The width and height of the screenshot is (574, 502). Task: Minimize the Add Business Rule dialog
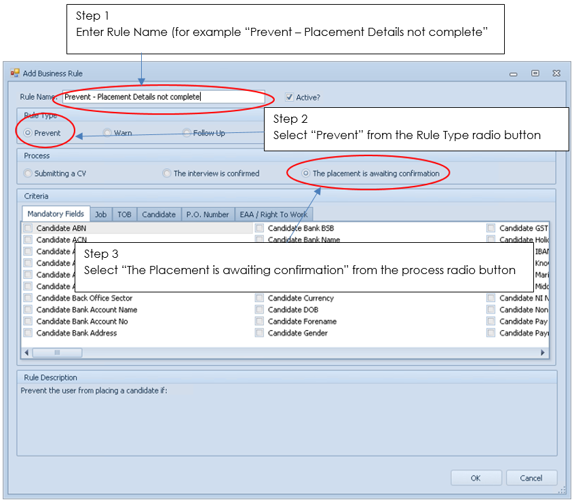[514, 73]
